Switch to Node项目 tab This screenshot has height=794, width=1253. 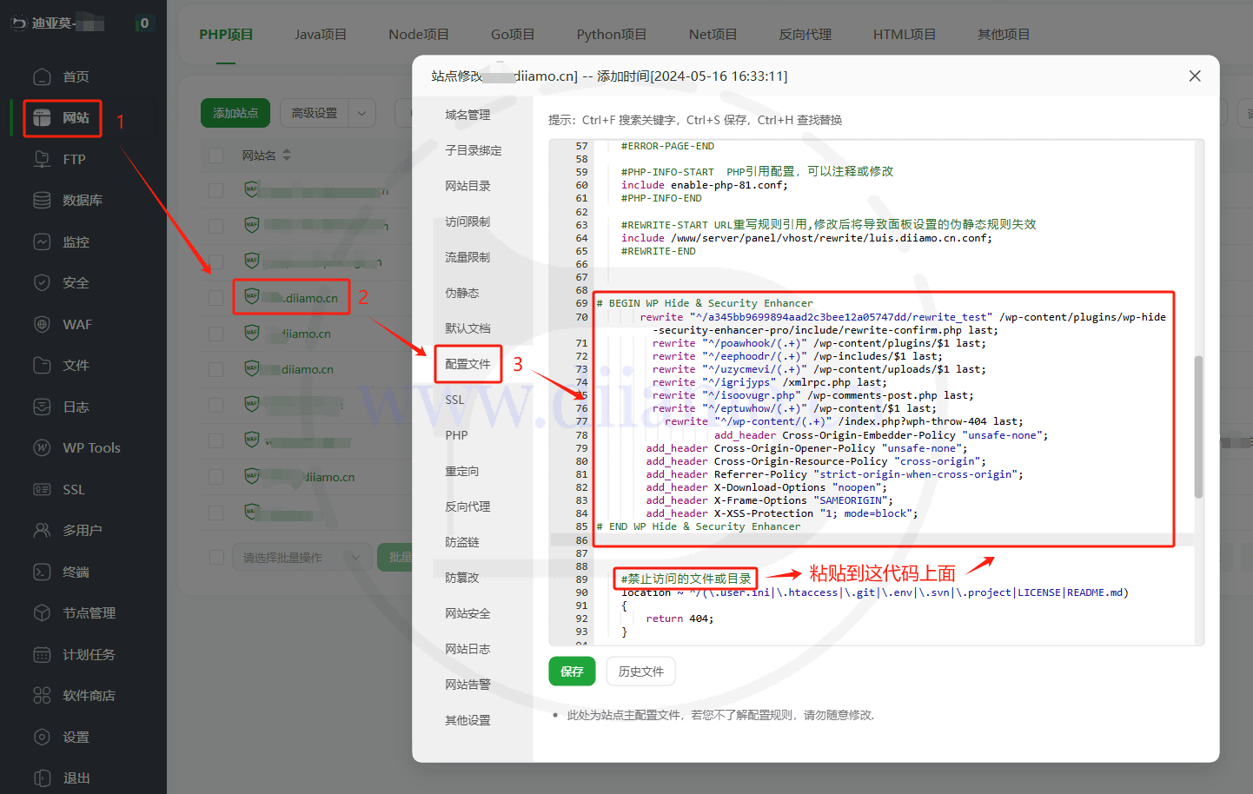(x=419, y=35)
